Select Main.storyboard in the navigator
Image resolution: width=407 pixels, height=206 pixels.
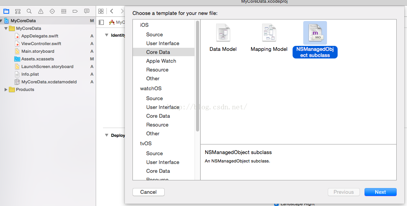[x=38, y=51]
